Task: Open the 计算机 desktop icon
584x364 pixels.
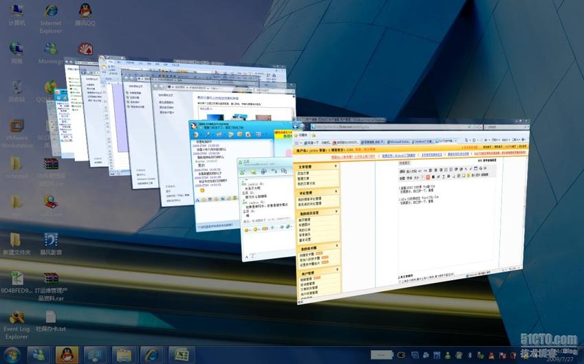Action: point(17,14)
